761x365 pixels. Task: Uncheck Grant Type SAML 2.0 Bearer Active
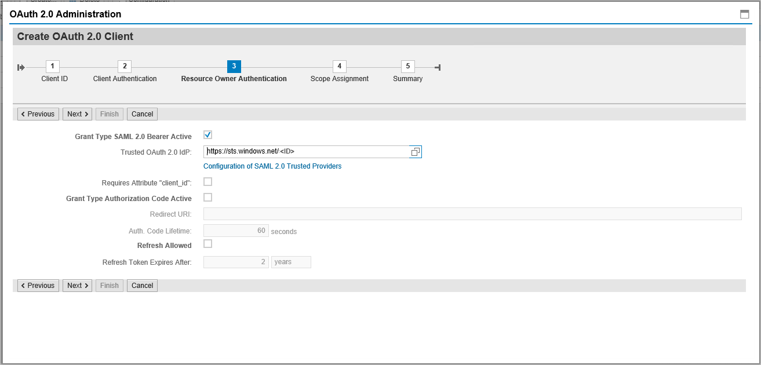click(x=207, y=134)
